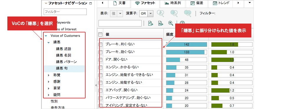Viewport: 295px width, 109px height.
Task: Switch to the ファセット tab
Action: coord(145,3)
